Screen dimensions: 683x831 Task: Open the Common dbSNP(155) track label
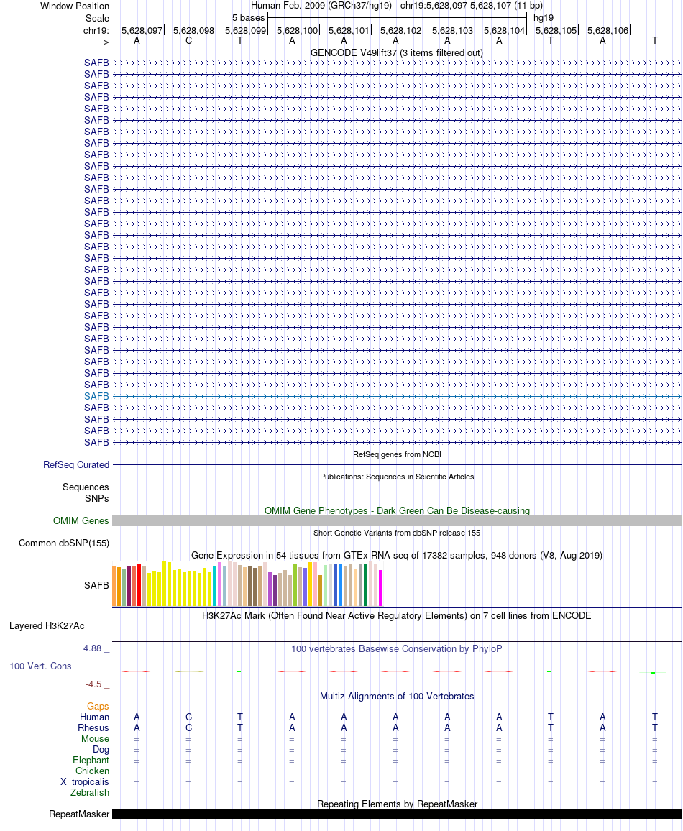(63, 543)
